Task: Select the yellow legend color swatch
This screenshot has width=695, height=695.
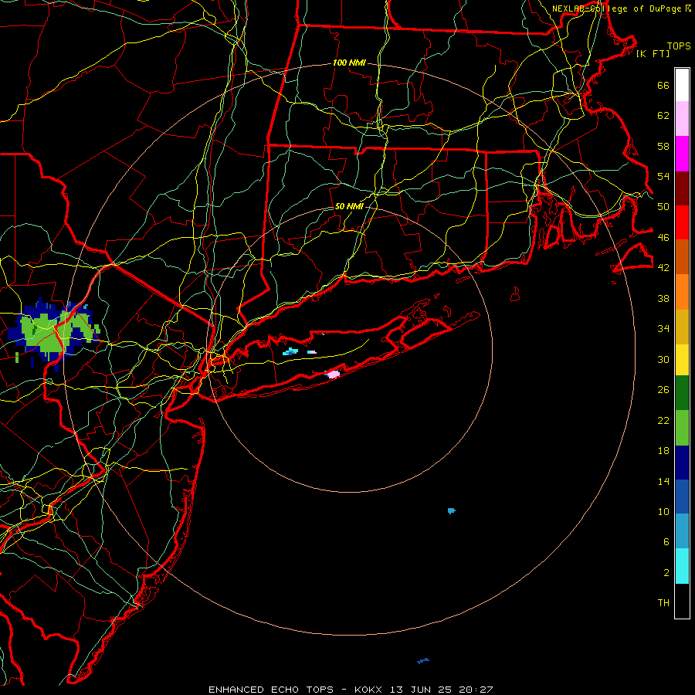Action: click(x=682, y=360)
